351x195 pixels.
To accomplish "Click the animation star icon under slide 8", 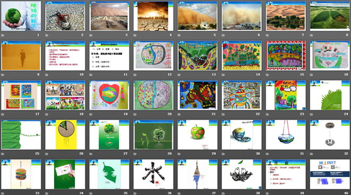I will 311,36.
